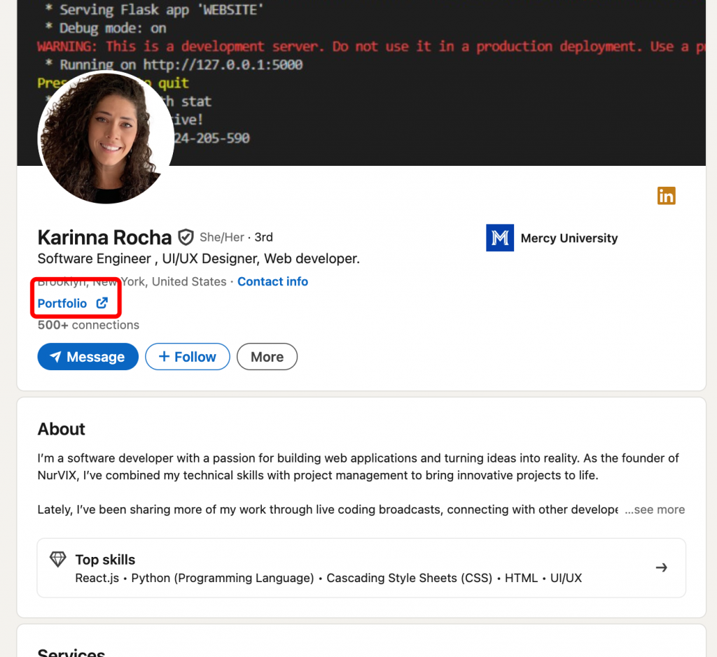This screenshot has width=717, height=657.
Task: Open the Contact info link
Action: coord(272,281)
